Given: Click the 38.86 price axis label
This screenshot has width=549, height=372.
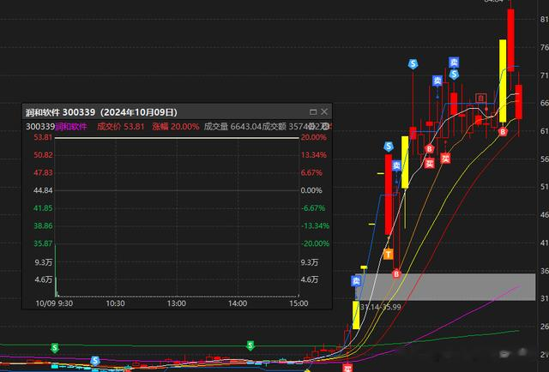Looking at the screenshot, I should click(x=44, y=225).
